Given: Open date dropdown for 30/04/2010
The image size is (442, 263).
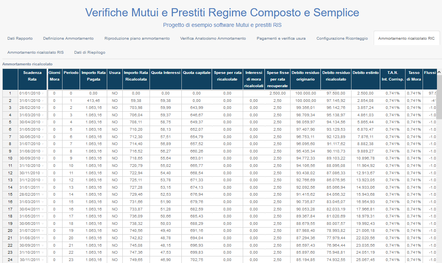Looking at the screenshot, I should click(43, 122).
